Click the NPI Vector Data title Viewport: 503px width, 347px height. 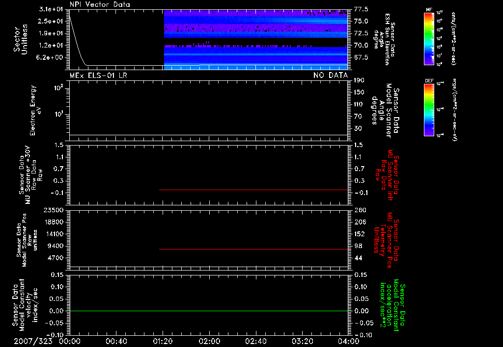[x=100, y=4]
